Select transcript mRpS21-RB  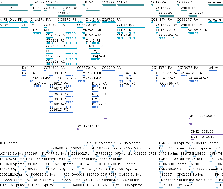[x=91, y=30]
